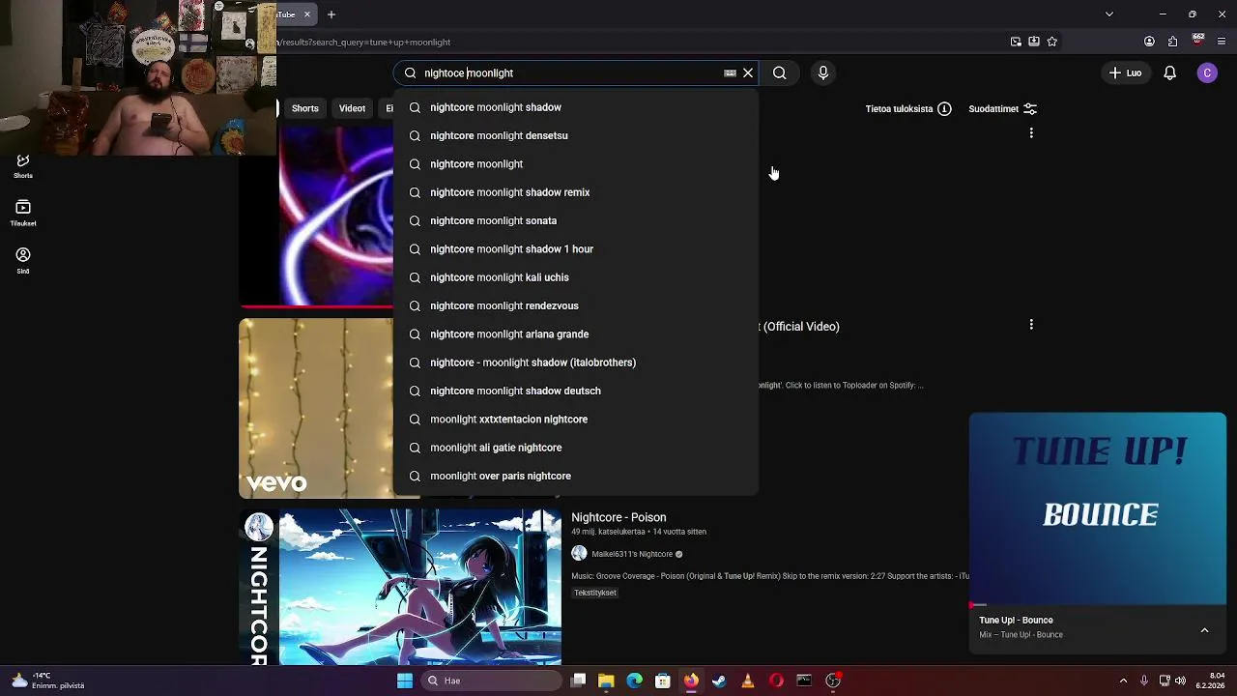Choose suggestion nightcore moonlight shadow 1 hour
This screenshot has width=1237, height=696.
pyautogui.click(x=576, y=249)
